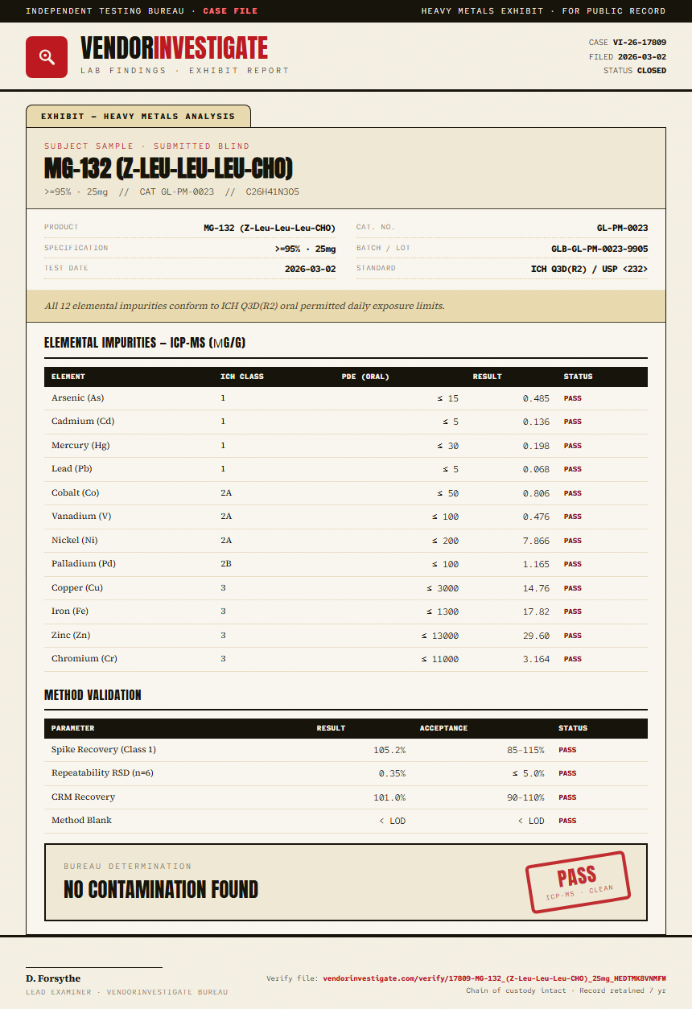This screenshot has width=692, height=1009.
Task: Click the red PASS stamp
Action: [x=578, y=882]
